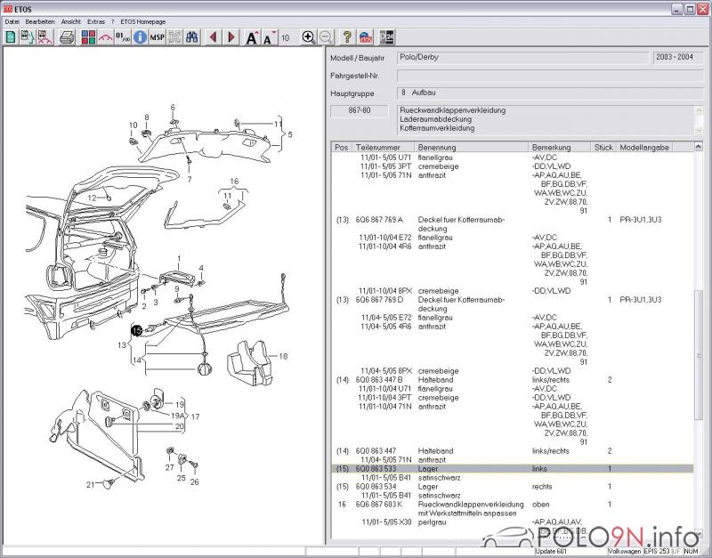Click the third toolbar icon with red arc
The image size is (712, 558).
point(44,37)
